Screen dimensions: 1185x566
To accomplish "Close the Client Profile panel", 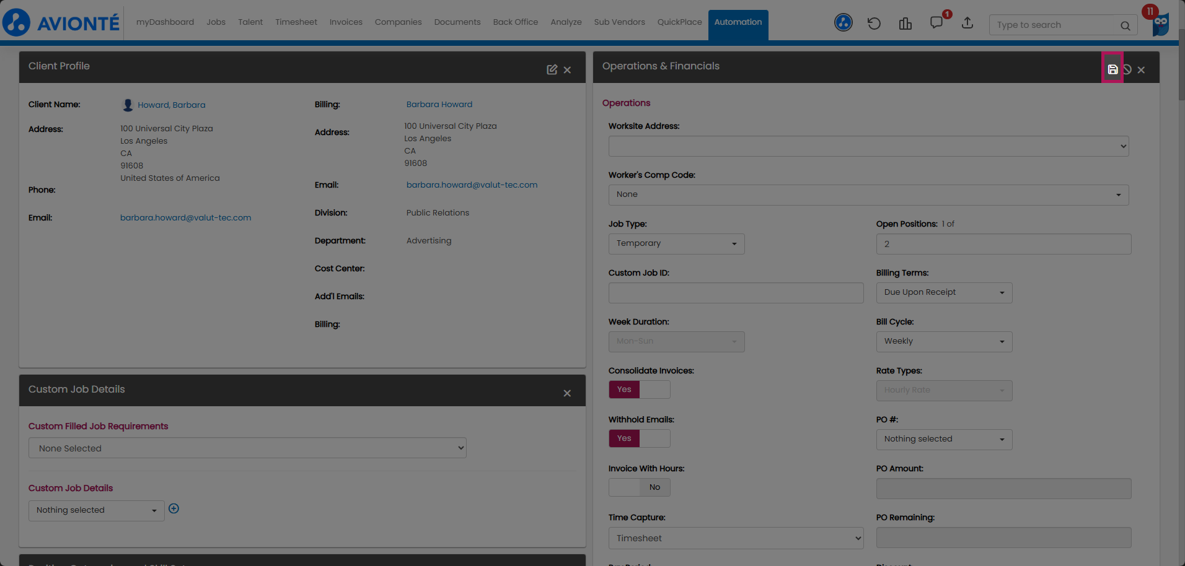I will pos(567,70).
